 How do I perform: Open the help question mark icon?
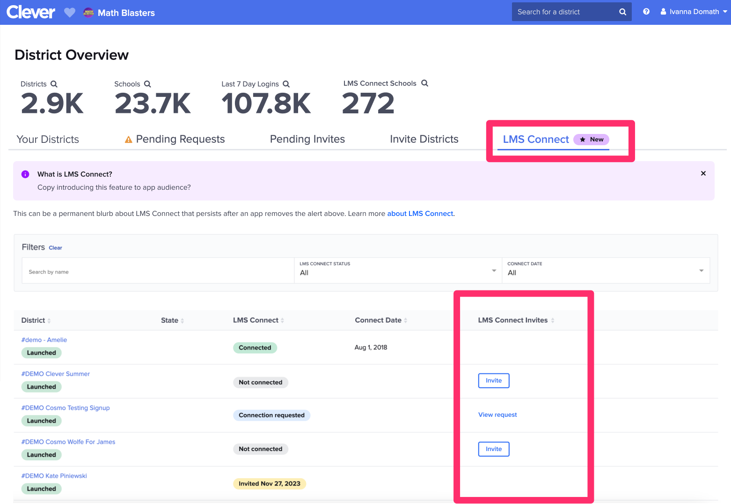pyautogui.click(x=646, y=12)
